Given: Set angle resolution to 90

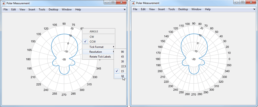Looking at the screenshot, I should (120, 52).
